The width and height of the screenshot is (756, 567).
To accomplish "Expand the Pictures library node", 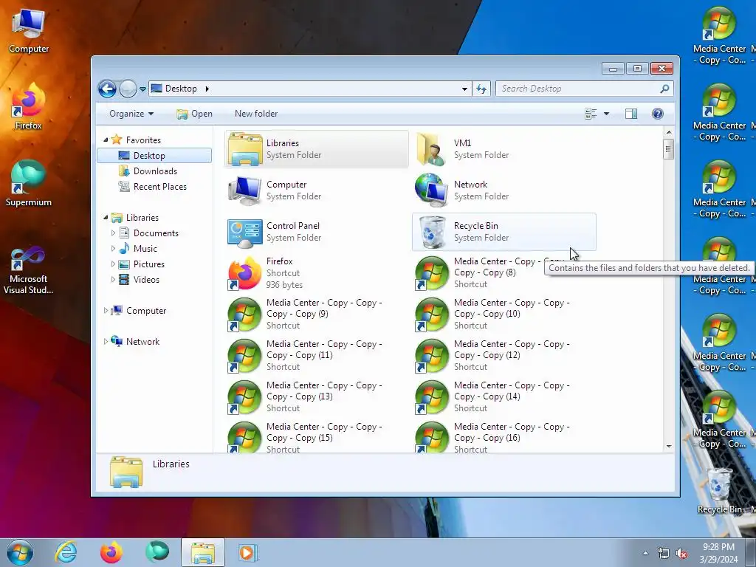I will coord(113,264).
